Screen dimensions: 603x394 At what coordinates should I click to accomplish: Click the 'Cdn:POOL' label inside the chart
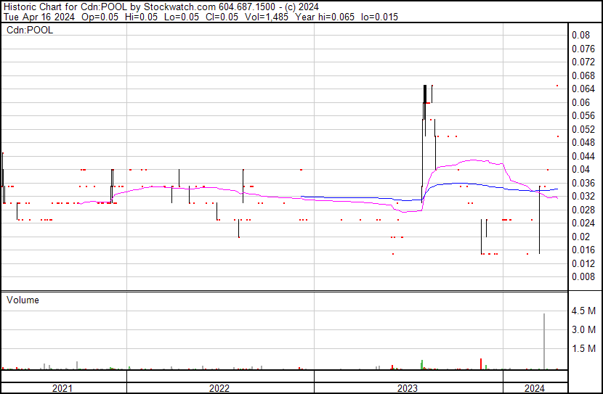coord(30,30)
